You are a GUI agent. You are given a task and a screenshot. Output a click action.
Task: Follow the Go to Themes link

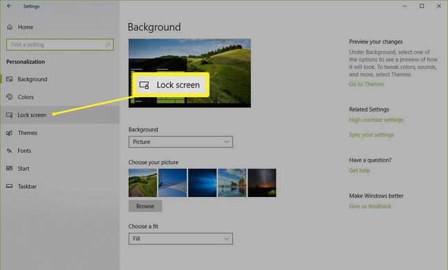click(x=366, y=84)
